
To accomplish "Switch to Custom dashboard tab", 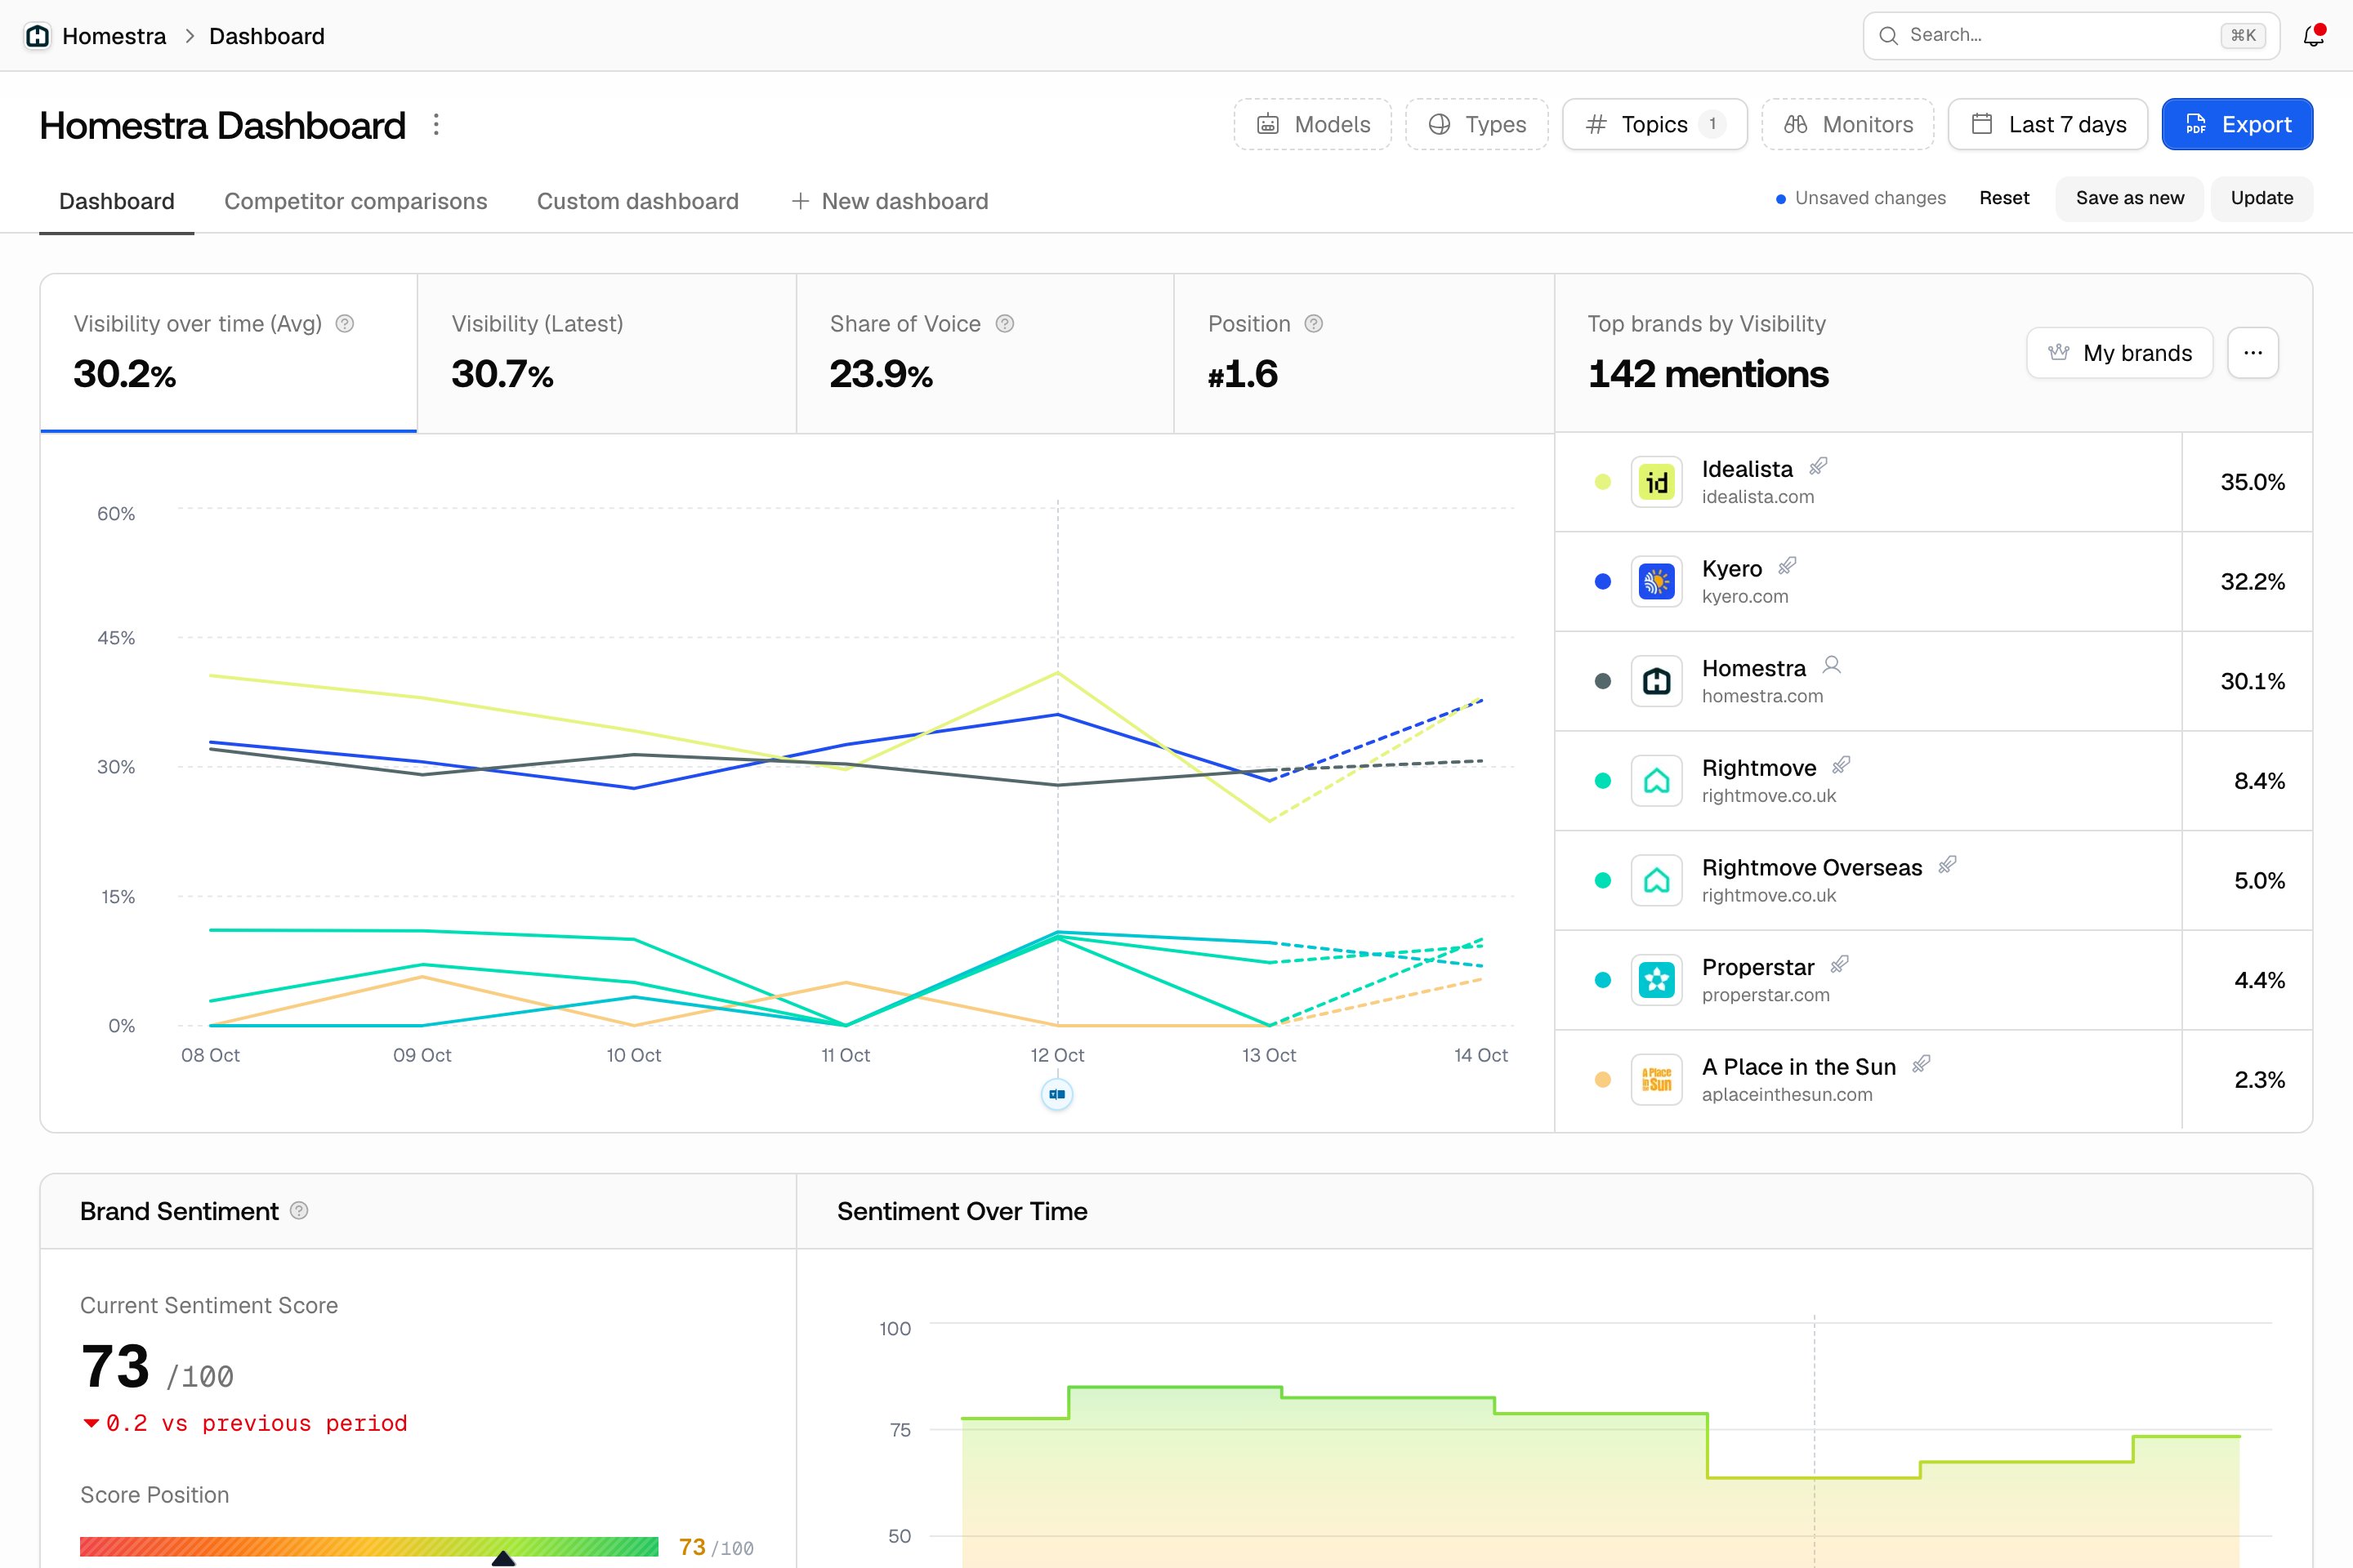I will tap(638, 201).
